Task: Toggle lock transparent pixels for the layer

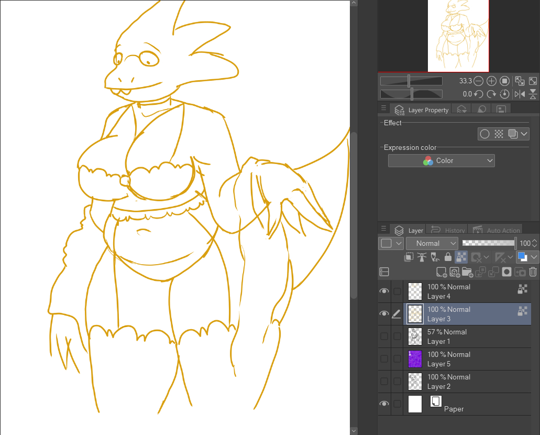Action: pyautogui.click(x=461, y=257)
